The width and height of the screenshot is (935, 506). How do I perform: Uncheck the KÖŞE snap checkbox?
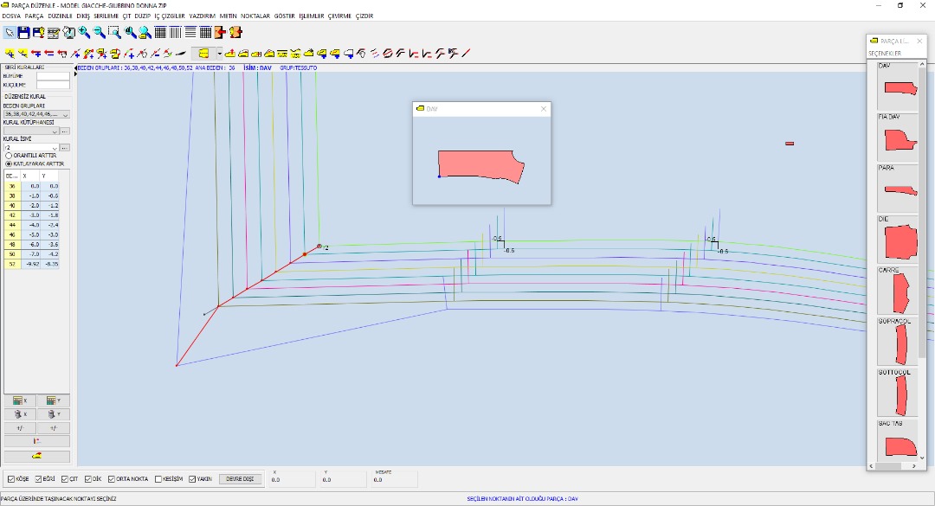pos(11,478)
